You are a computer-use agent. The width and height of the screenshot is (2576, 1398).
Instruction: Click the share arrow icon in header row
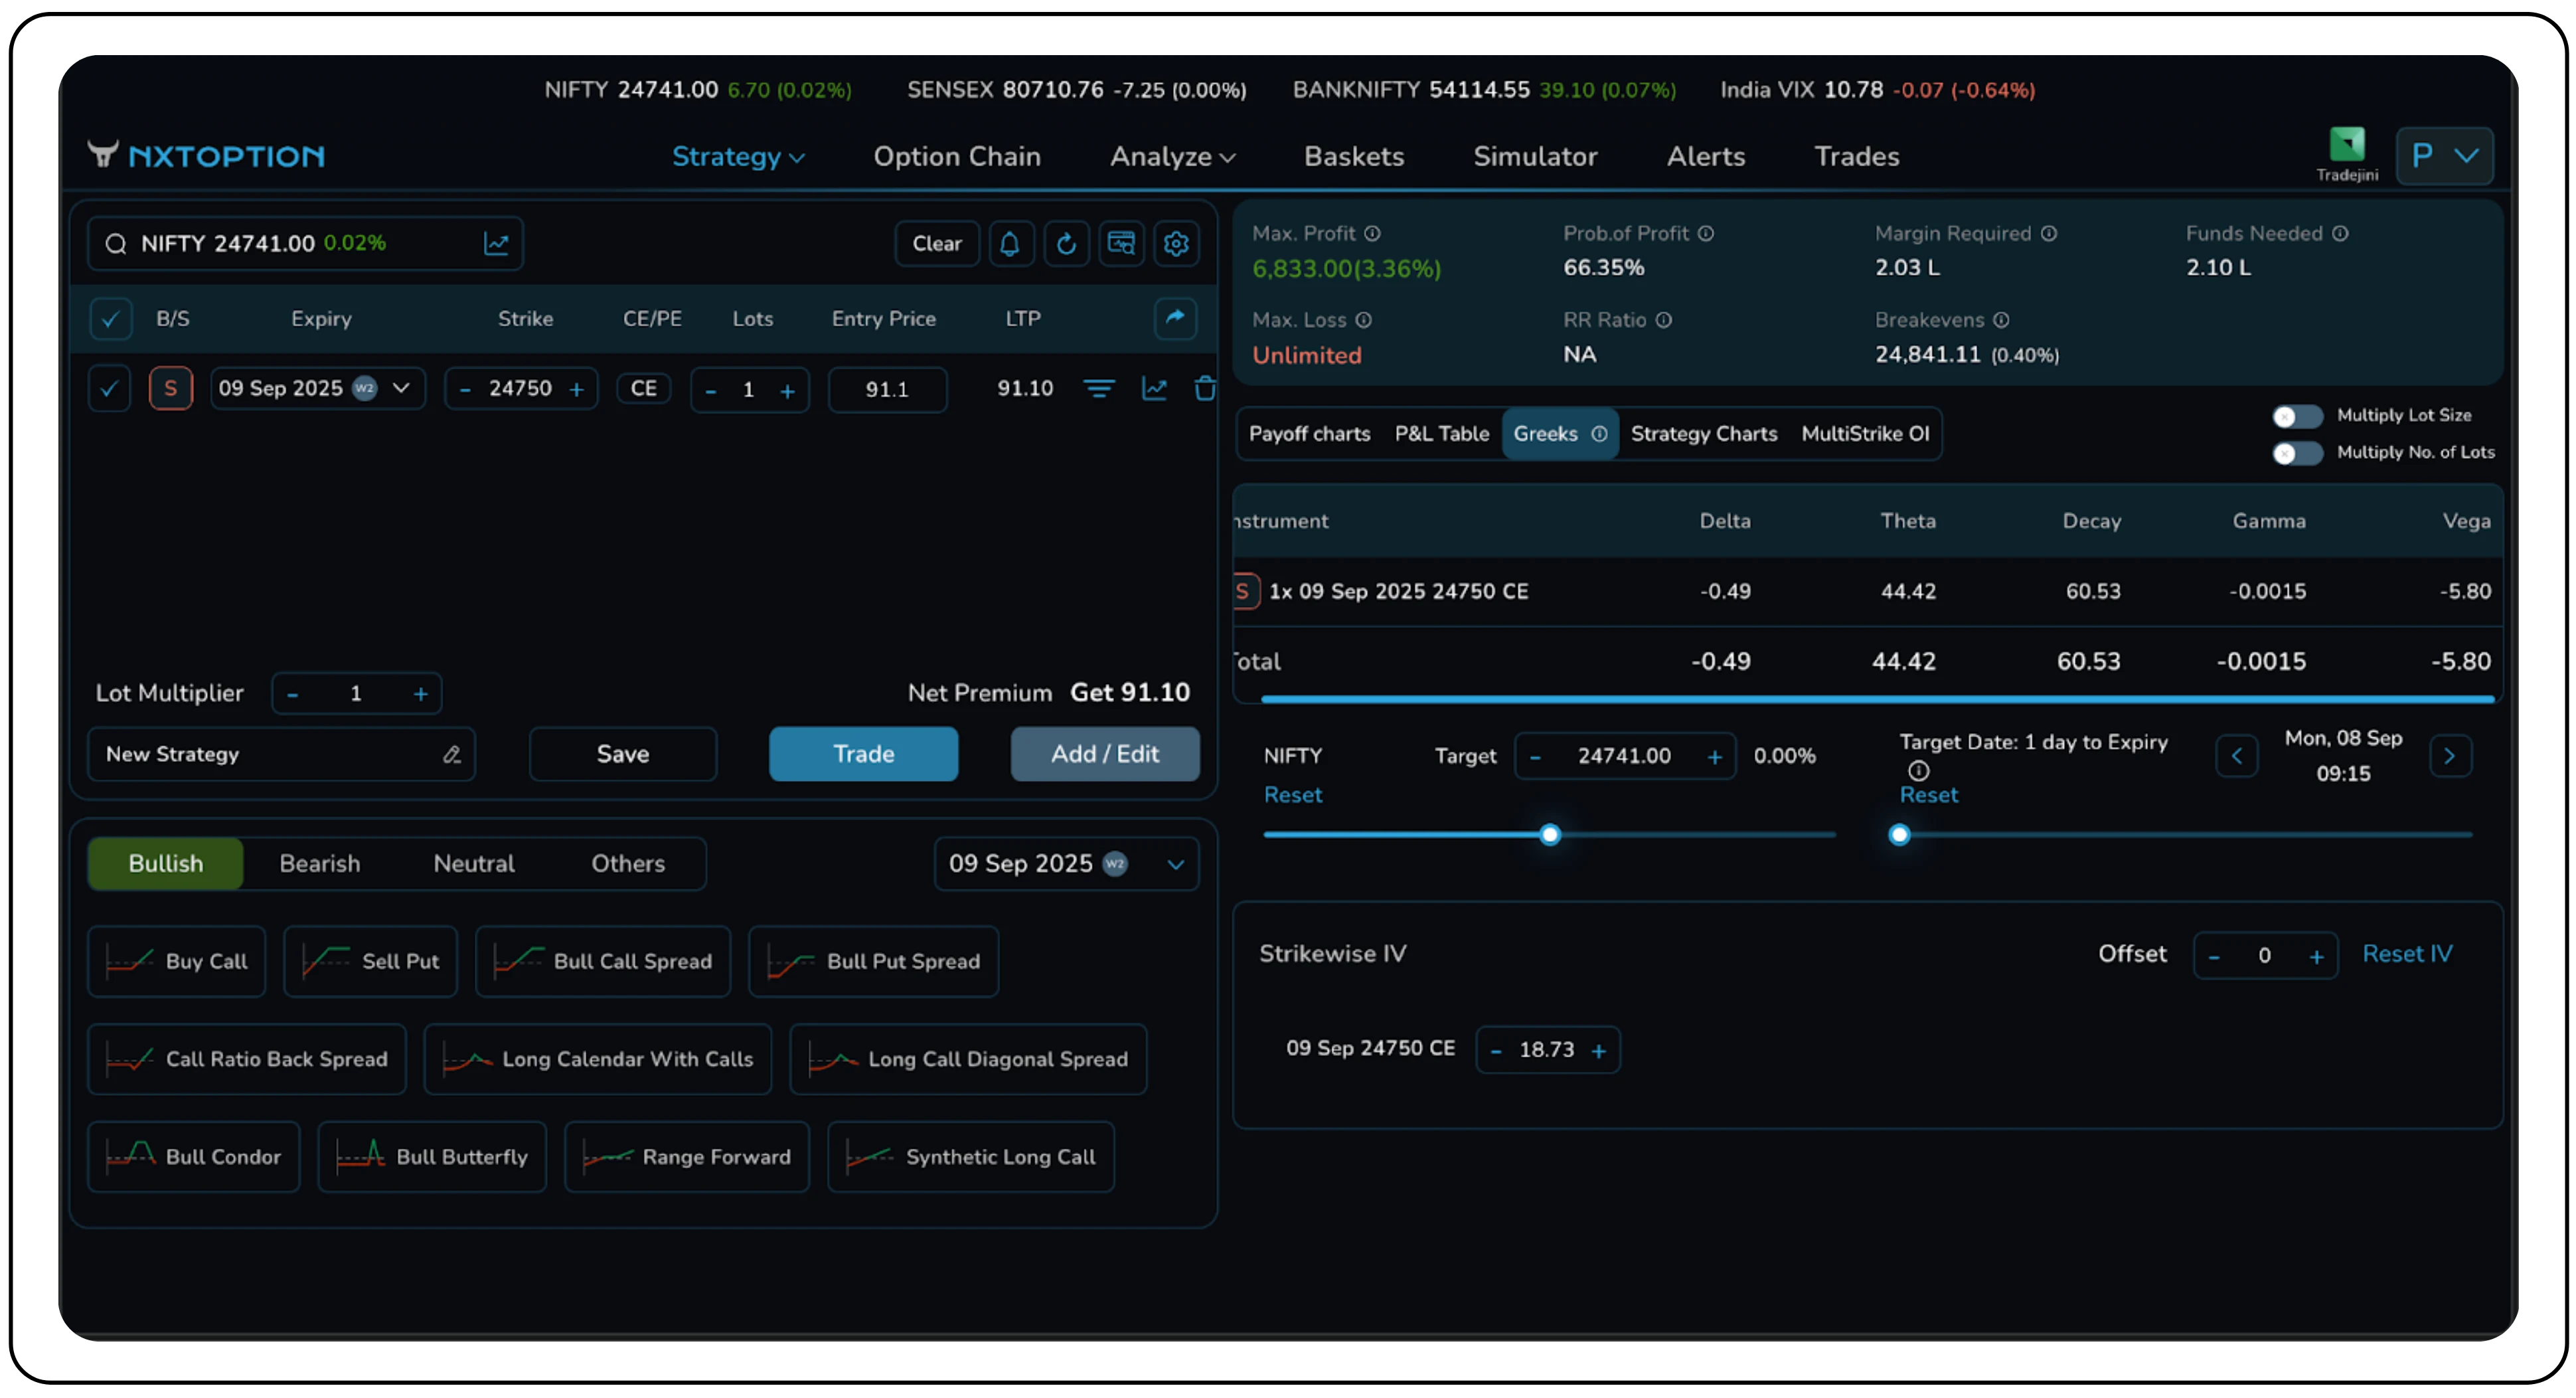pyautogui.click(x=1175, y=318)
